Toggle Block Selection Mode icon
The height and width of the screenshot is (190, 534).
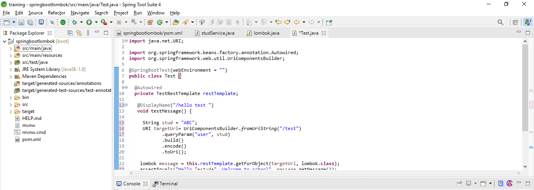point(229,23)
